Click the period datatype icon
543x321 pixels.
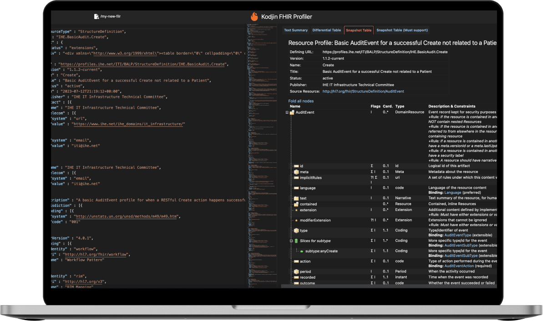[296, 271]
